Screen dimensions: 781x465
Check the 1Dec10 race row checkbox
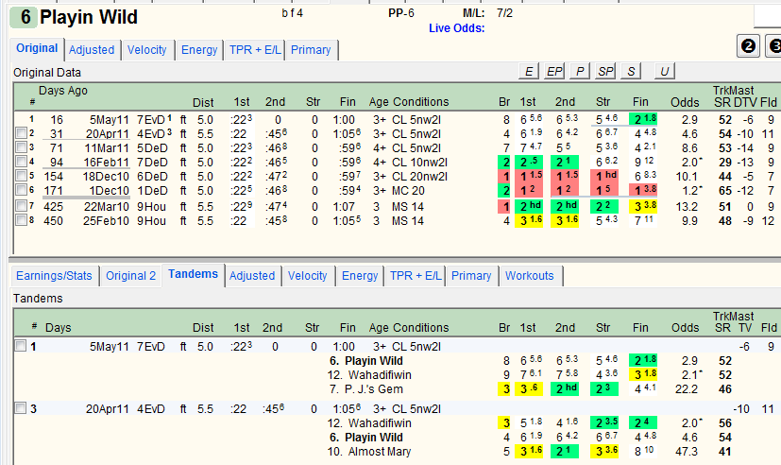(x=21, y=190)
